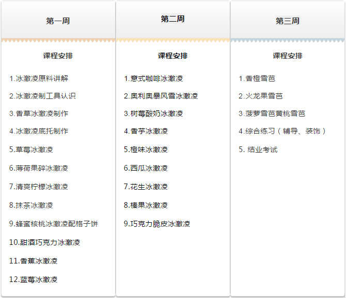Open 2.奥利奥暴风雪冰激凌 lesson
This screenshot has width=346, height=298.
click(161, 96)
